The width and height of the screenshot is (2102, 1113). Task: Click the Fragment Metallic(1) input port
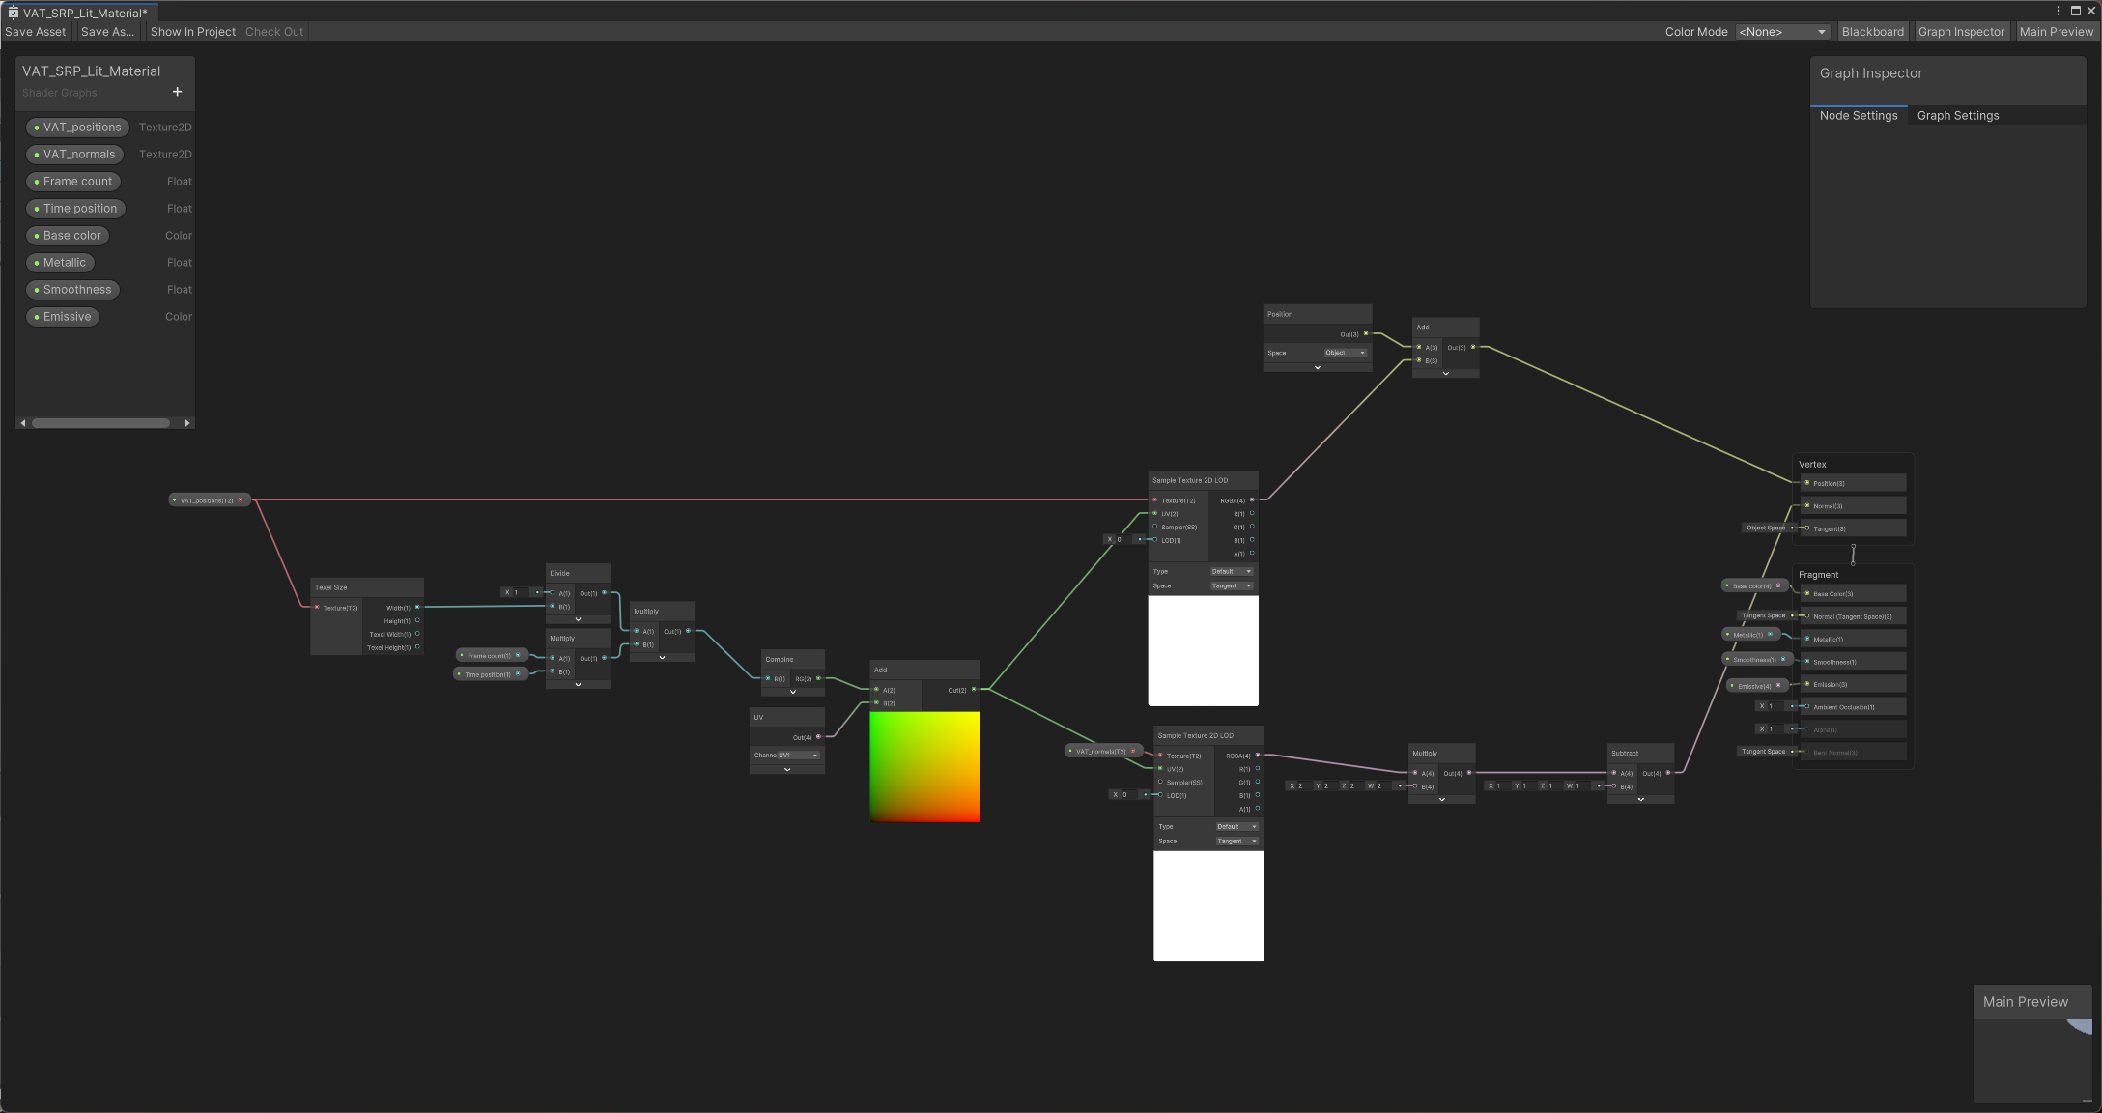point(1807,638)
